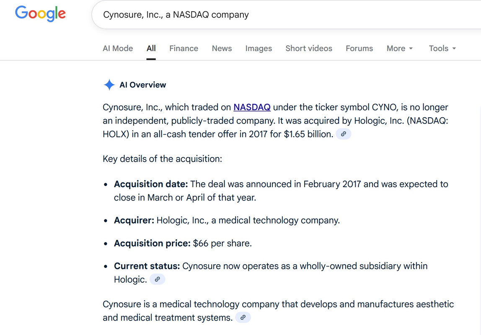This screenshot has height=335, width=481.
Task: Expand the More search filters dropdown
Action: click(400, 48)
